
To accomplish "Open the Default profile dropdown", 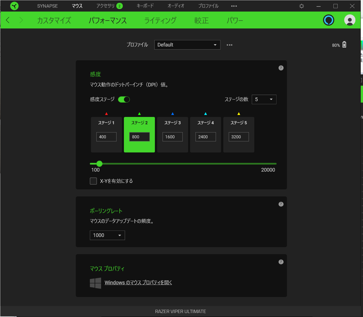I will point(187,45).
